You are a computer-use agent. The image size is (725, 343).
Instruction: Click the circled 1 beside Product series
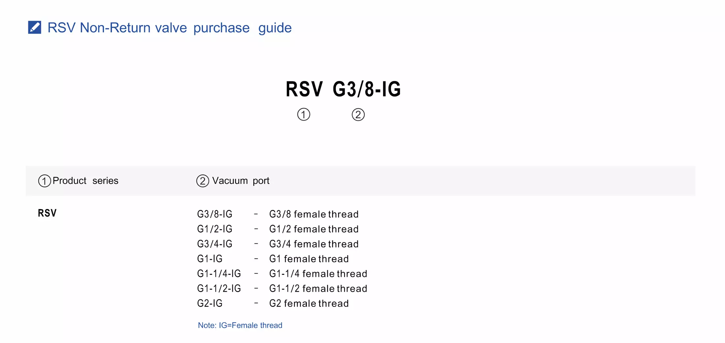tap(44, 181)
